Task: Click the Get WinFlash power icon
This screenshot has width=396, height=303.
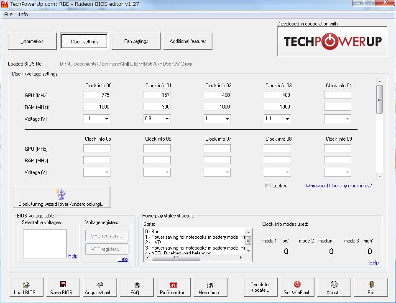Action: point(297,284)
